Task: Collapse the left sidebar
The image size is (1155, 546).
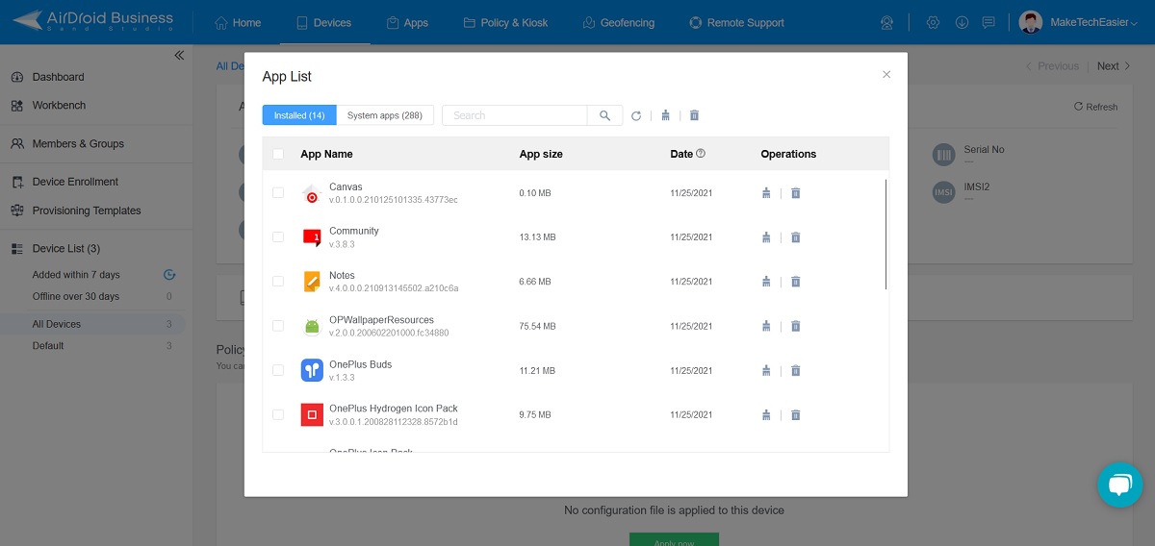Action: [x=179, y=56]
